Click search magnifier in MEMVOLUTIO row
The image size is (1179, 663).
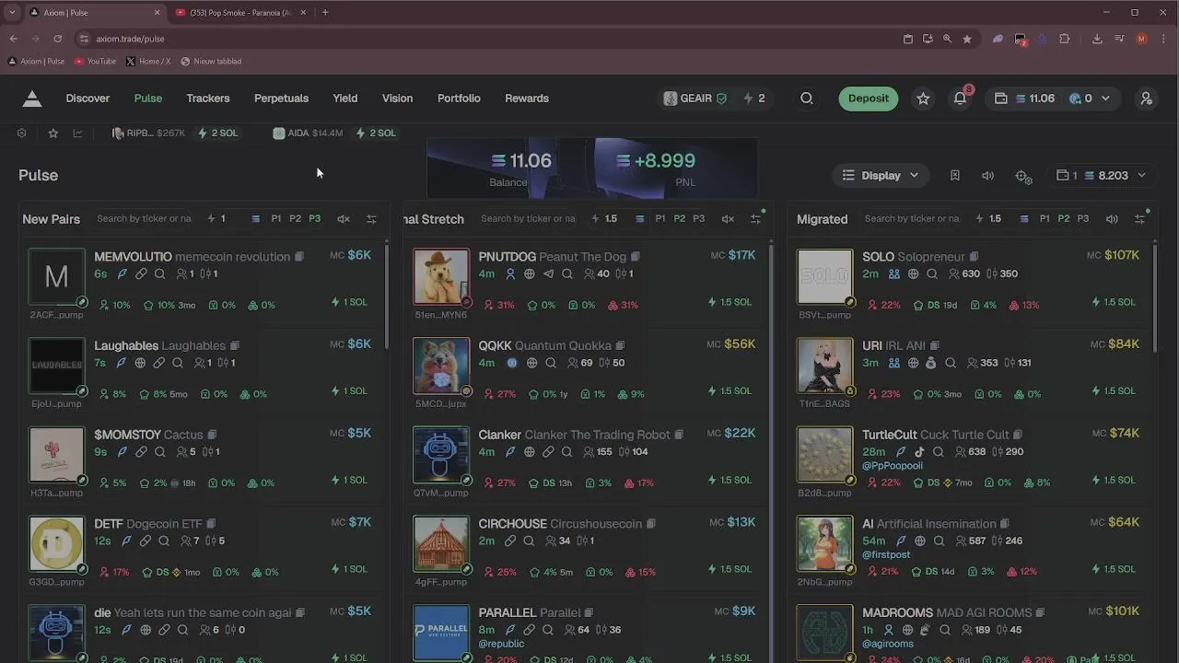click(160, 274)
